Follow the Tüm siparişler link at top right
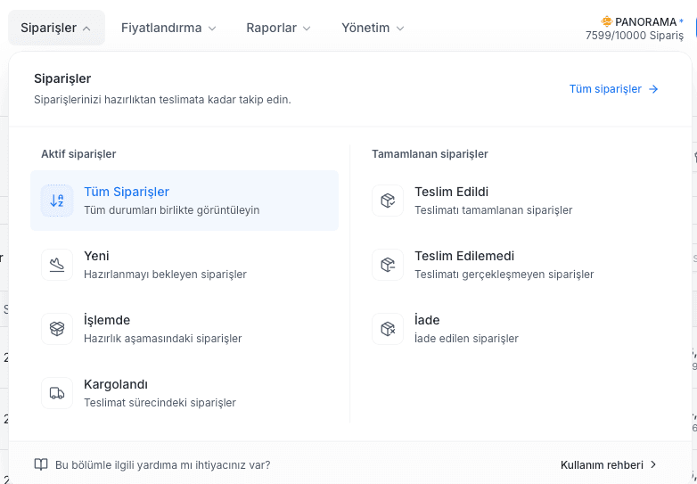The image size is (697, 484). point(613,89)
